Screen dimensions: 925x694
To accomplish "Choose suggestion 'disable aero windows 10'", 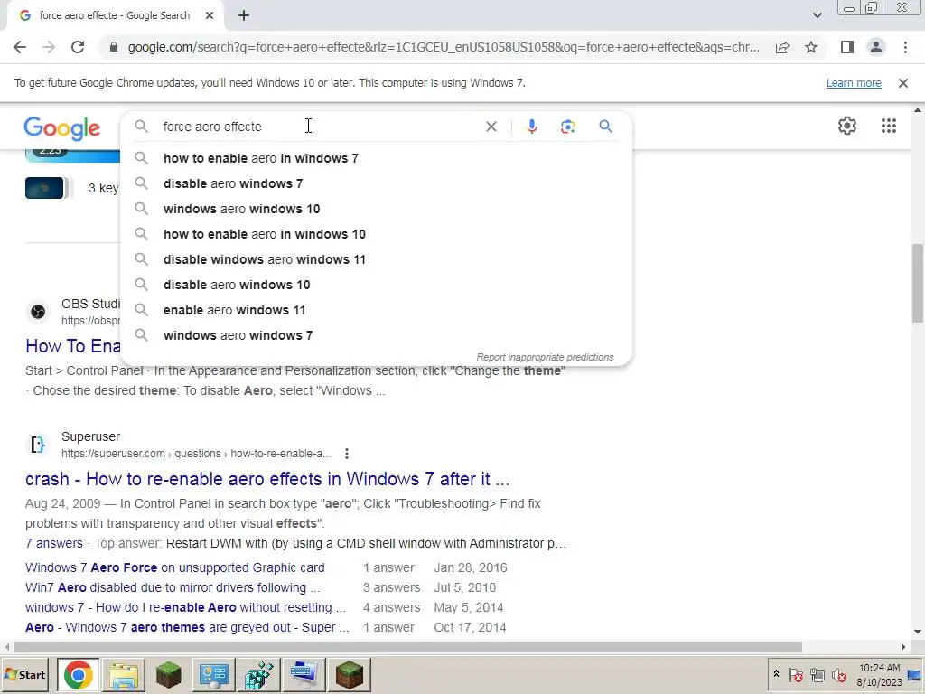I will tap(376, 285).
